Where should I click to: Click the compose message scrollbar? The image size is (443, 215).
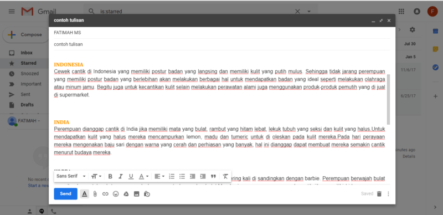[389, 99]
